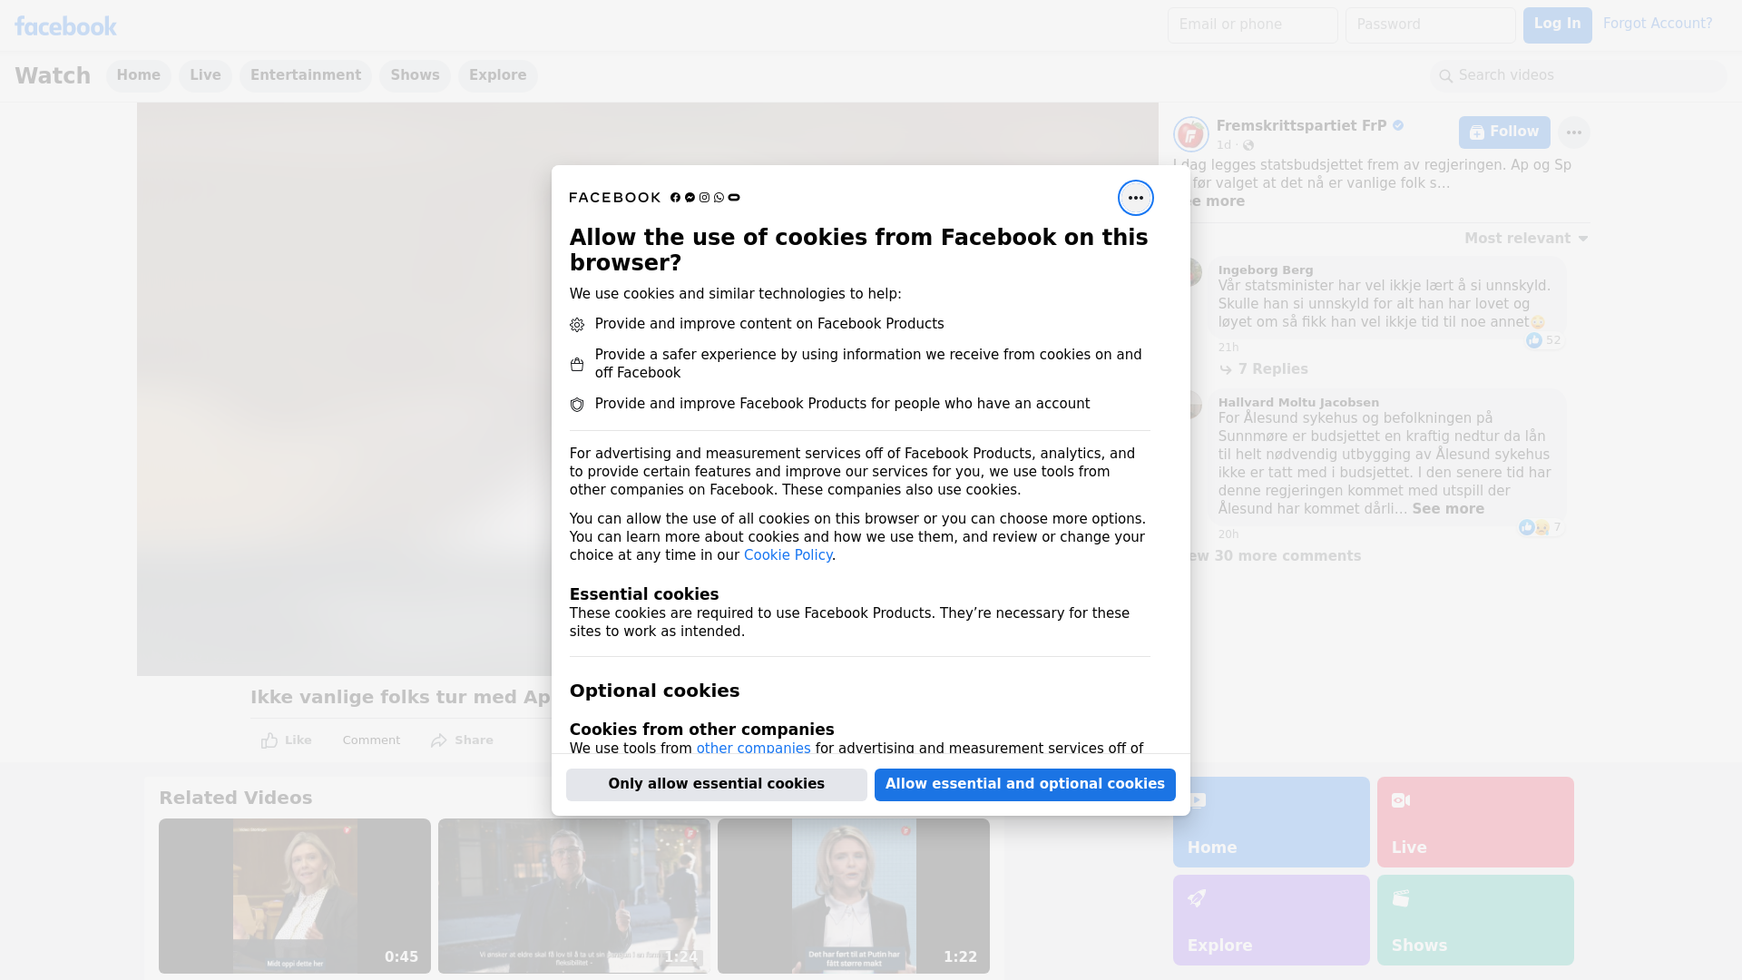Click the Explore rocket icon tile
This screenshot has width=1742, height=980.
1197,898
